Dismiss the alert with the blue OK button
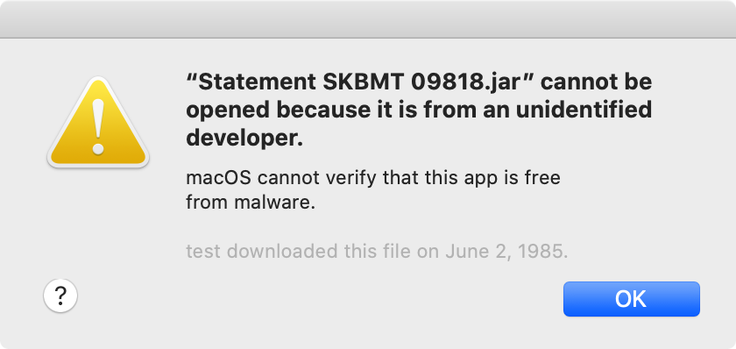This screenshot has width=736, height=349. coord(632,299)
